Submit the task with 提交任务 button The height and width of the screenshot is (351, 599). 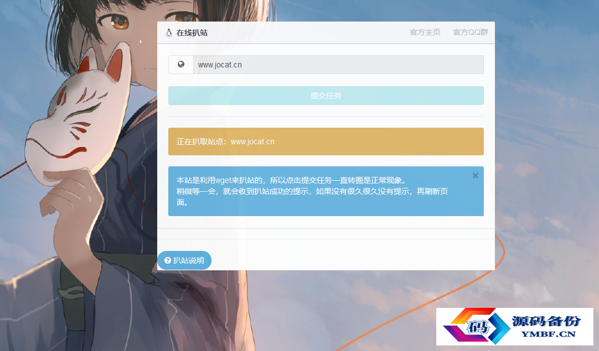click(326, 96)
